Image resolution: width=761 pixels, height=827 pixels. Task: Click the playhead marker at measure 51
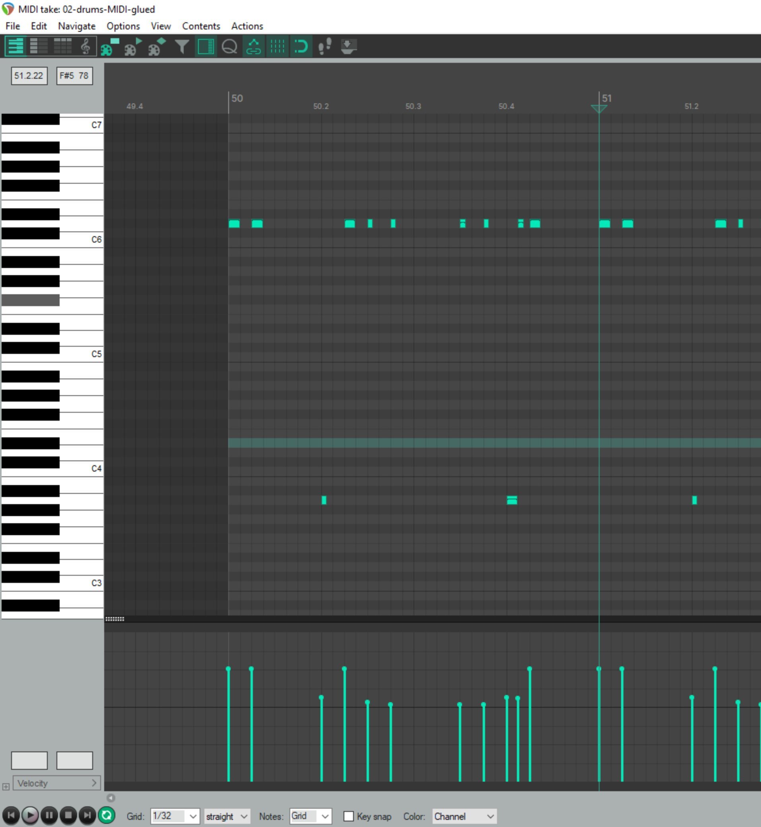tap(599, 109)
